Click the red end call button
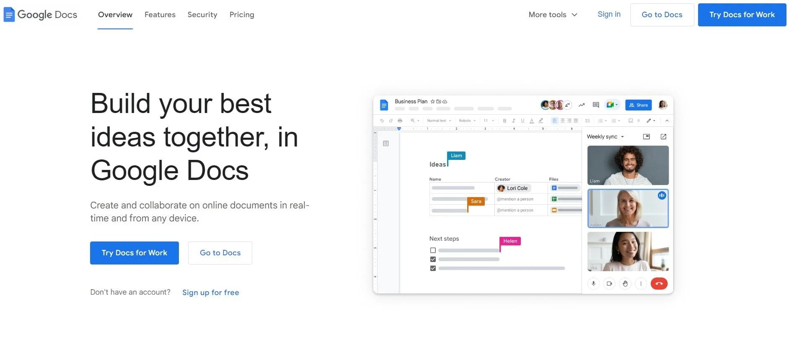Screen dimensions: 789x357 (x=659, y=284)
